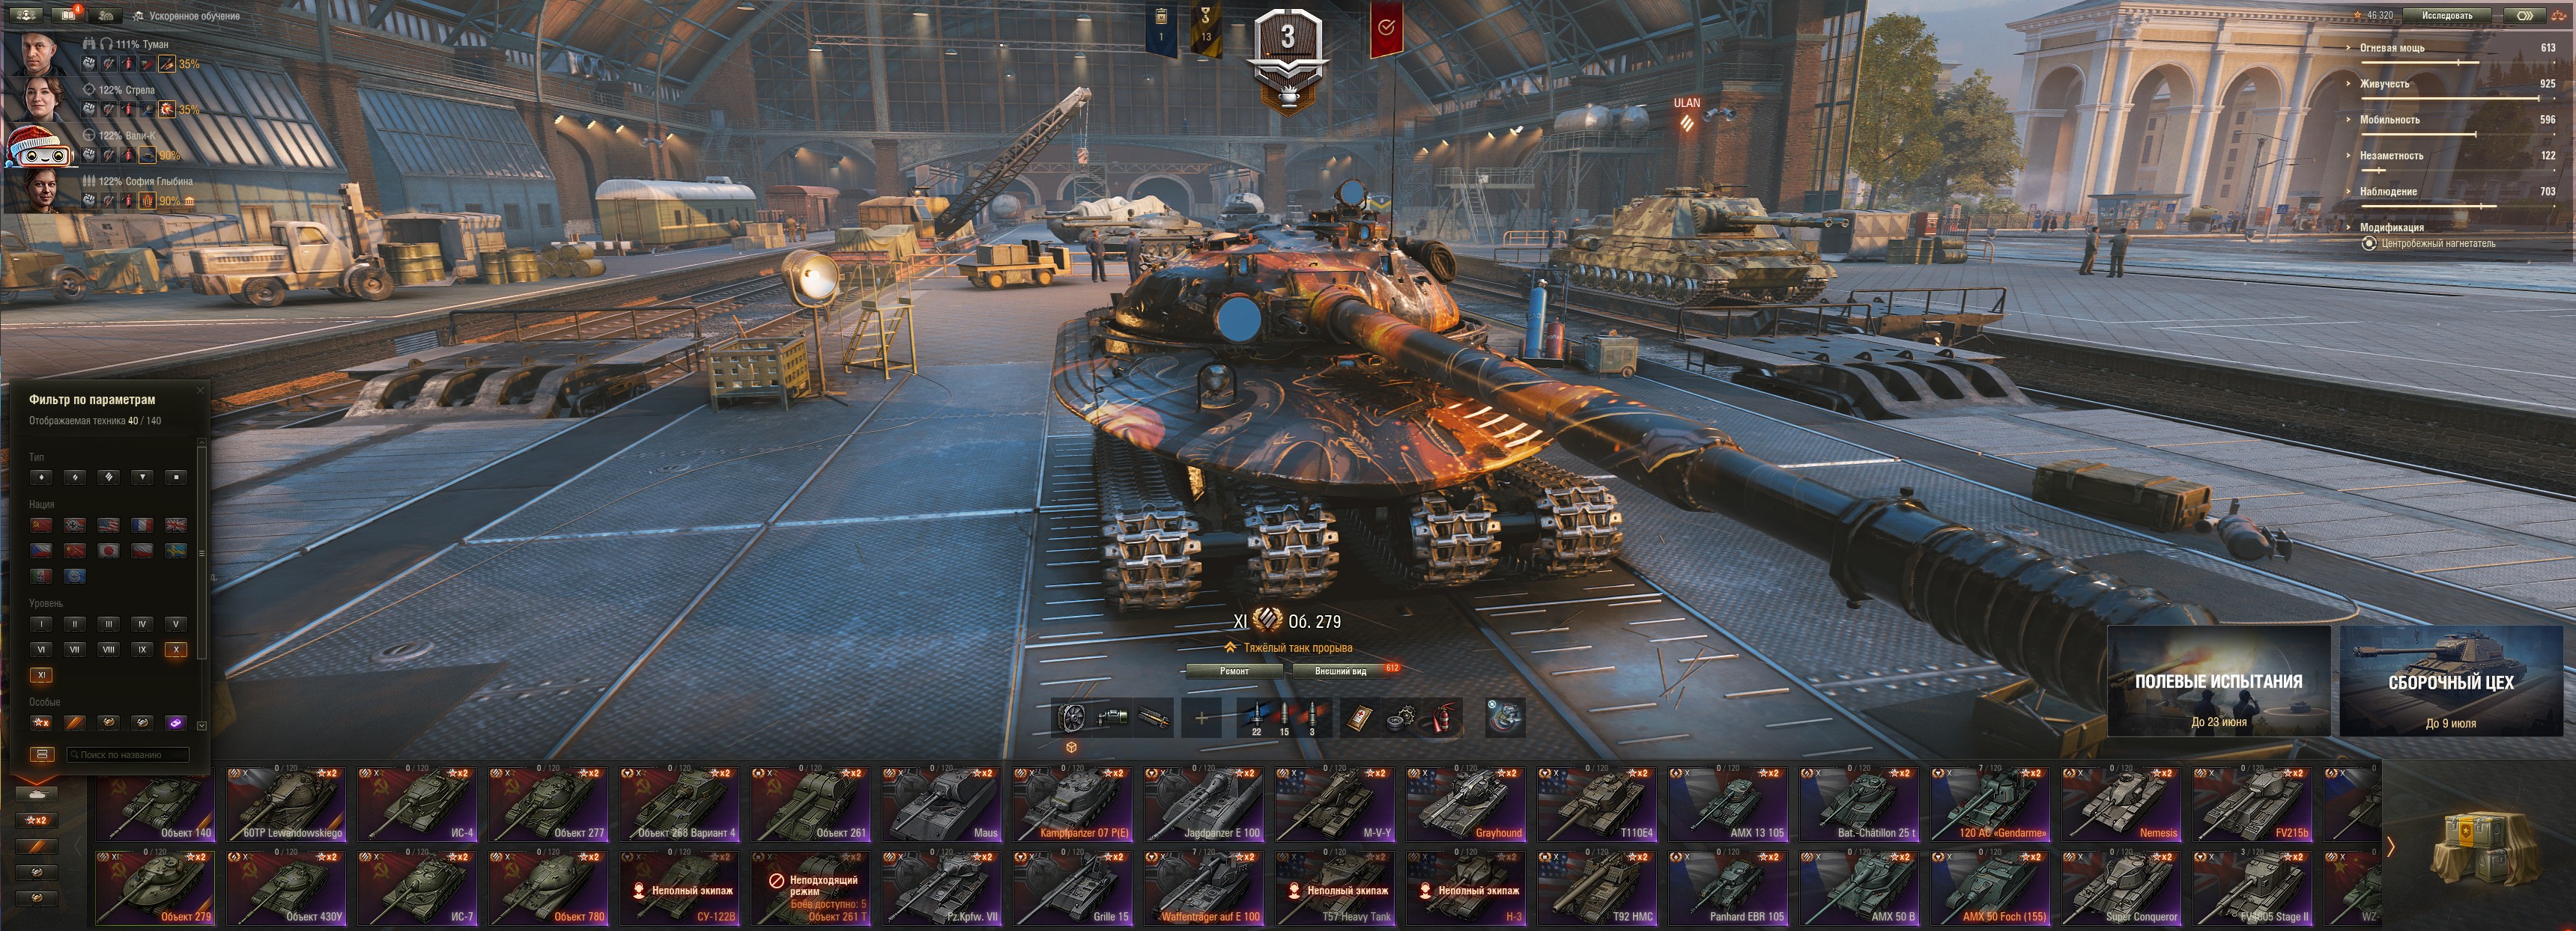Expand the Незаметность parameter section
The width and height of the screenshot is (2576, 931).
tap(2391, 156)
